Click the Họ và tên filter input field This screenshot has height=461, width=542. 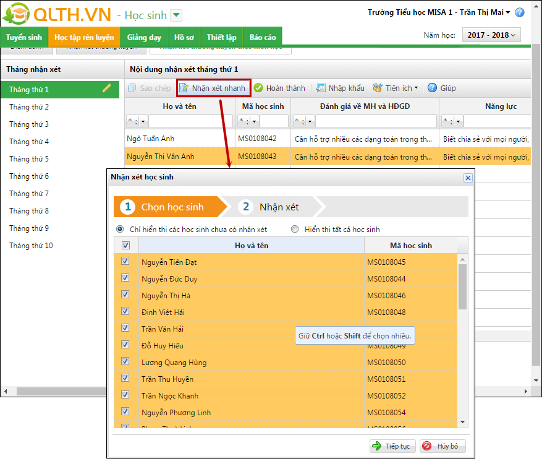pyautogui.click(x=190, y=121)
